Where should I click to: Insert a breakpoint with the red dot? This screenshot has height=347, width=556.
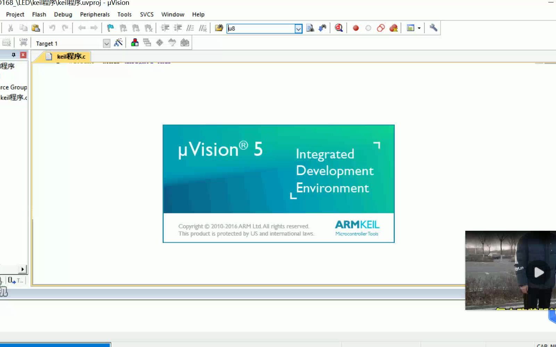pyautogui.click(x=355, y=28)
